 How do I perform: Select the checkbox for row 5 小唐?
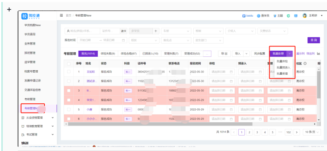point(69,109)
